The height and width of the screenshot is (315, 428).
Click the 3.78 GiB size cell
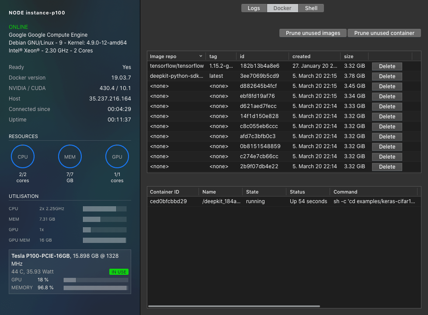coord(354,76)
